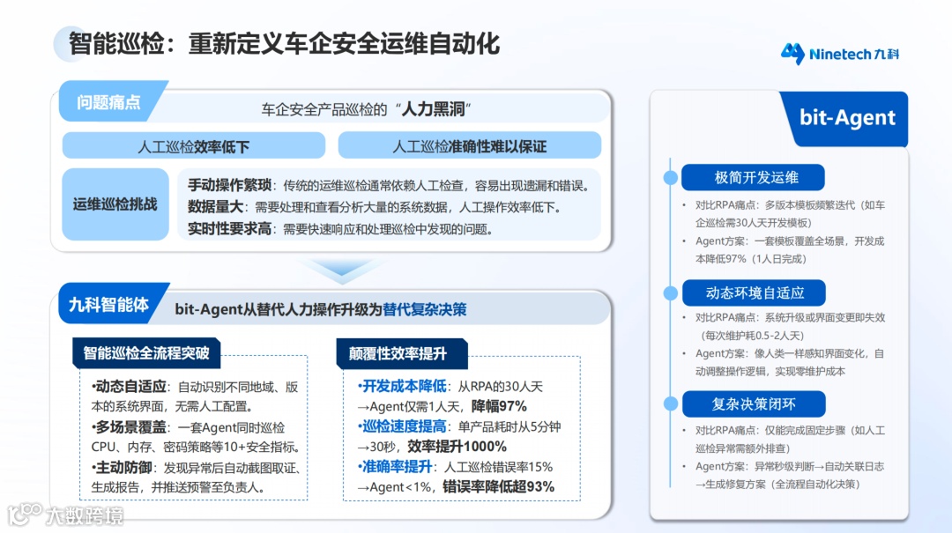Select the bit-Agent从替代人力操作升级为替代复杂决策 heading
Image resolution: width=952 pixels, height=533 pixels.
tap(321, 309)
